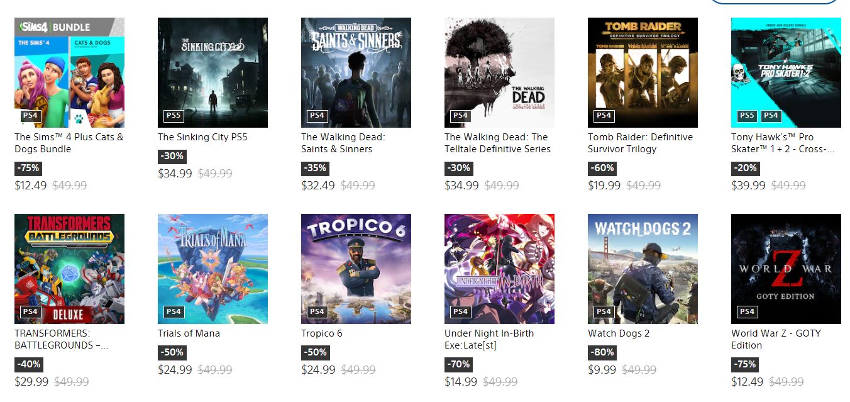Image resolution: width=850 pixels, height=402 pixels.
Task: Click the "Tropico 6" title link
Action: (322, 333)
